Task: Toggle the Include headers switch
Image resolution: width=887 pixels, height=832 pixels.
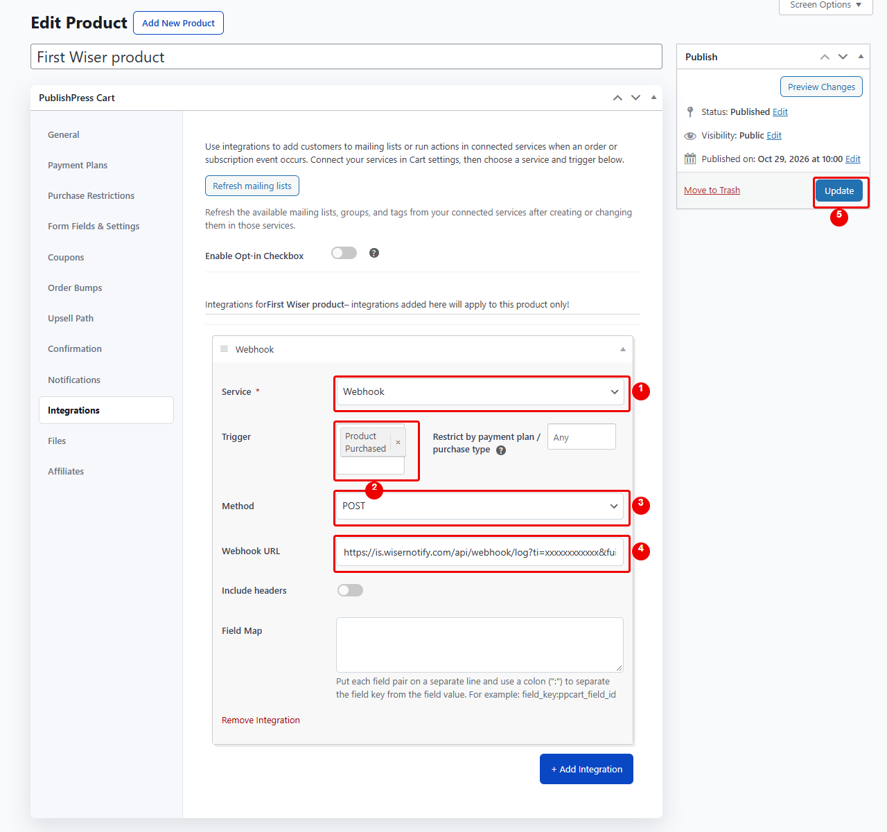Action: (x=350, y=590)
